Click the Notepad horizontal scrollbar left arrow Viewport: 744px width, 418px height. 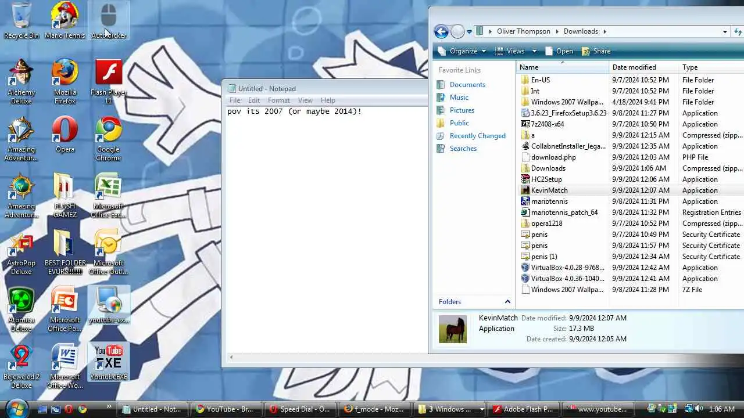click(x=231, y=357)
